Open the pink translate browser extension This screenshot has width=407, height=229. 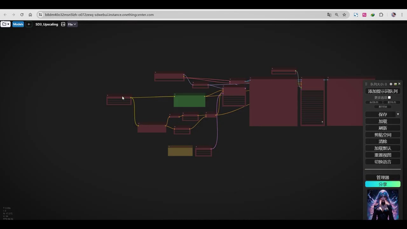[x=364, y=15]
